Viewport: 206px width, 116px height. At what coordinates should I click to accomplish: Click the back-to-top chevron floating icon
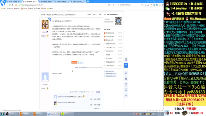(x=126, y=95)
